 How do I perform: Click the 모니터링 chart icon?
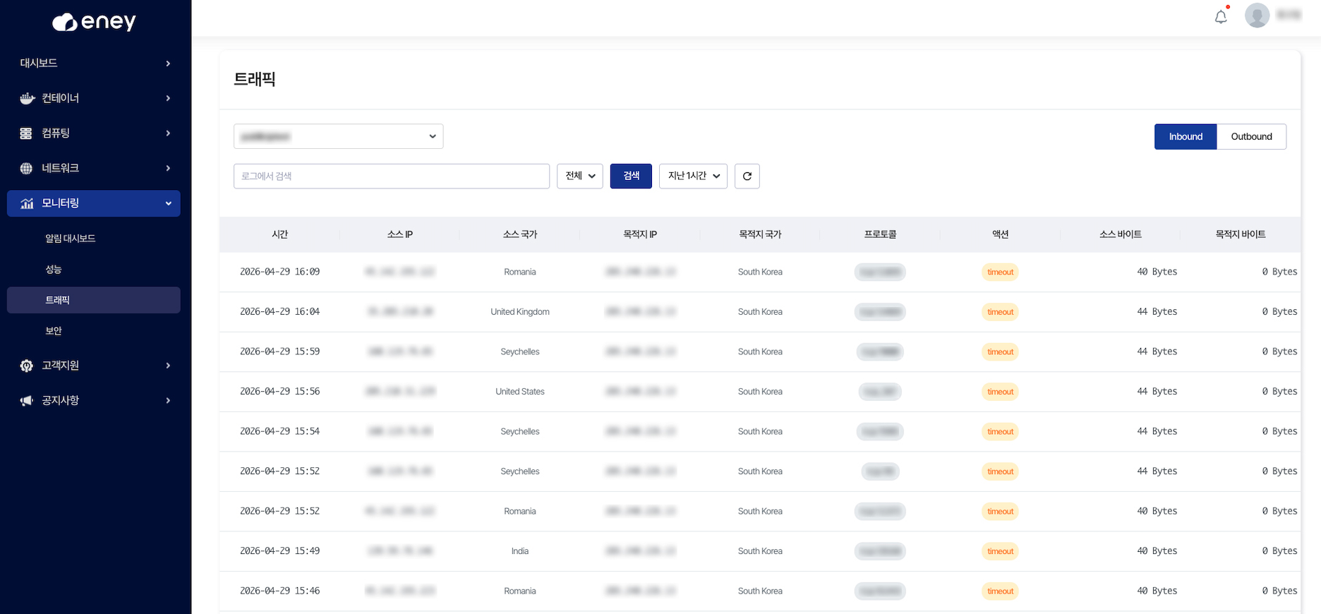27,203
